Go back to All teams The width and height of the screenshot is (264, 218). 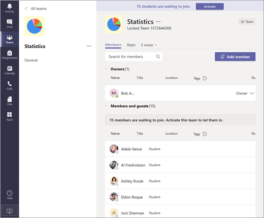[36, 9]
